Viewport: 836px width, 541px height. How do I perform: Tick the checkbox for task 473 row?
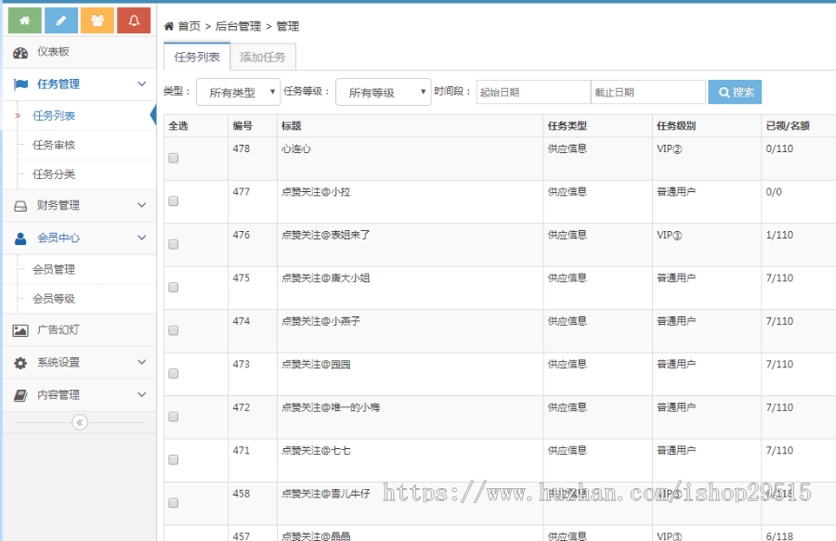click(173, 374)
